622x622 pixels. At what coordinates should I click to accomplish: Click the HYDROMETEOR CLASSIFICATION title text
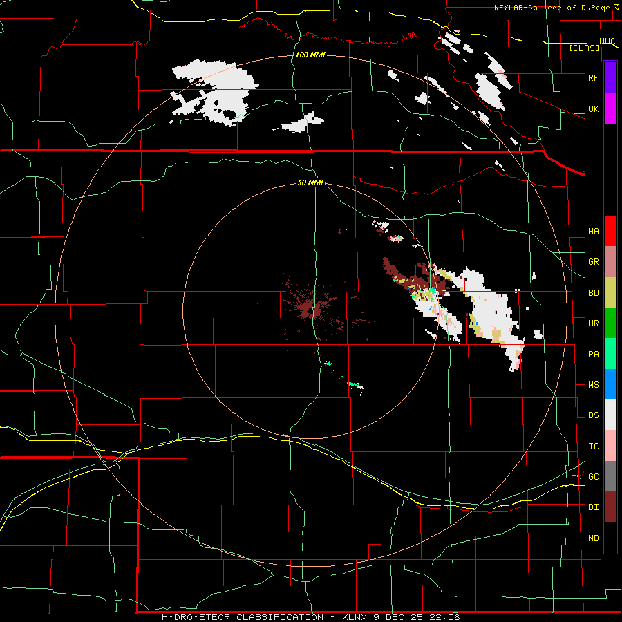tap(243, 617)
